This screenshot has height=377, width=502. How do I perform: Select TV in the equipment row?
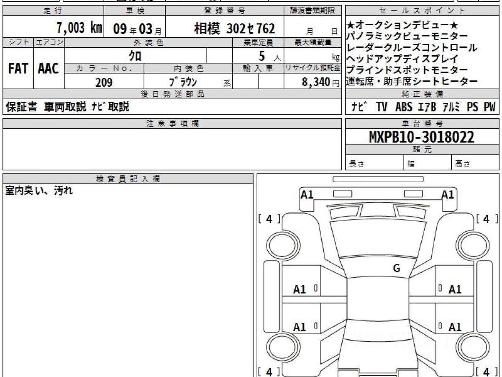(x=382, y=107)
